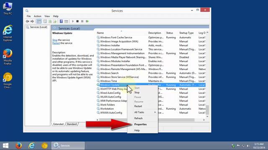Select Windows Installer service row
This screenshot has width=268, height=150.
tap(151, 45)
